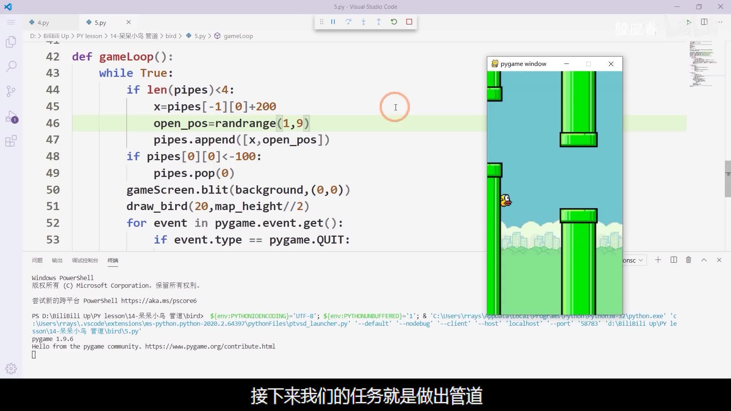Select the 5.py editor tab

pyautogui.click(x=100, y=22)
